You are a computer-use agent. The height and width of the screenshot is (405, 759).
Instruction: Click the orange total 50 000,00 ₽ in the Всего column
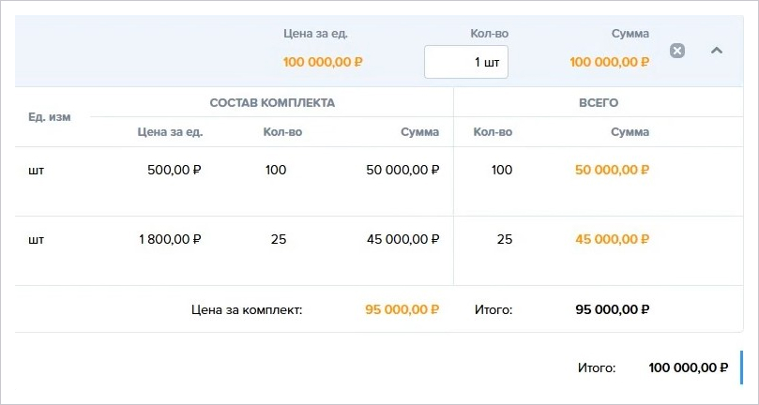[x=612, y=170]
